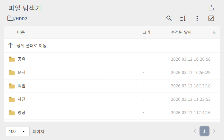The width and height of the screenshot is (224, 140).
Task: Toggle the select-all checkbox icon
Action: (211, 18)
